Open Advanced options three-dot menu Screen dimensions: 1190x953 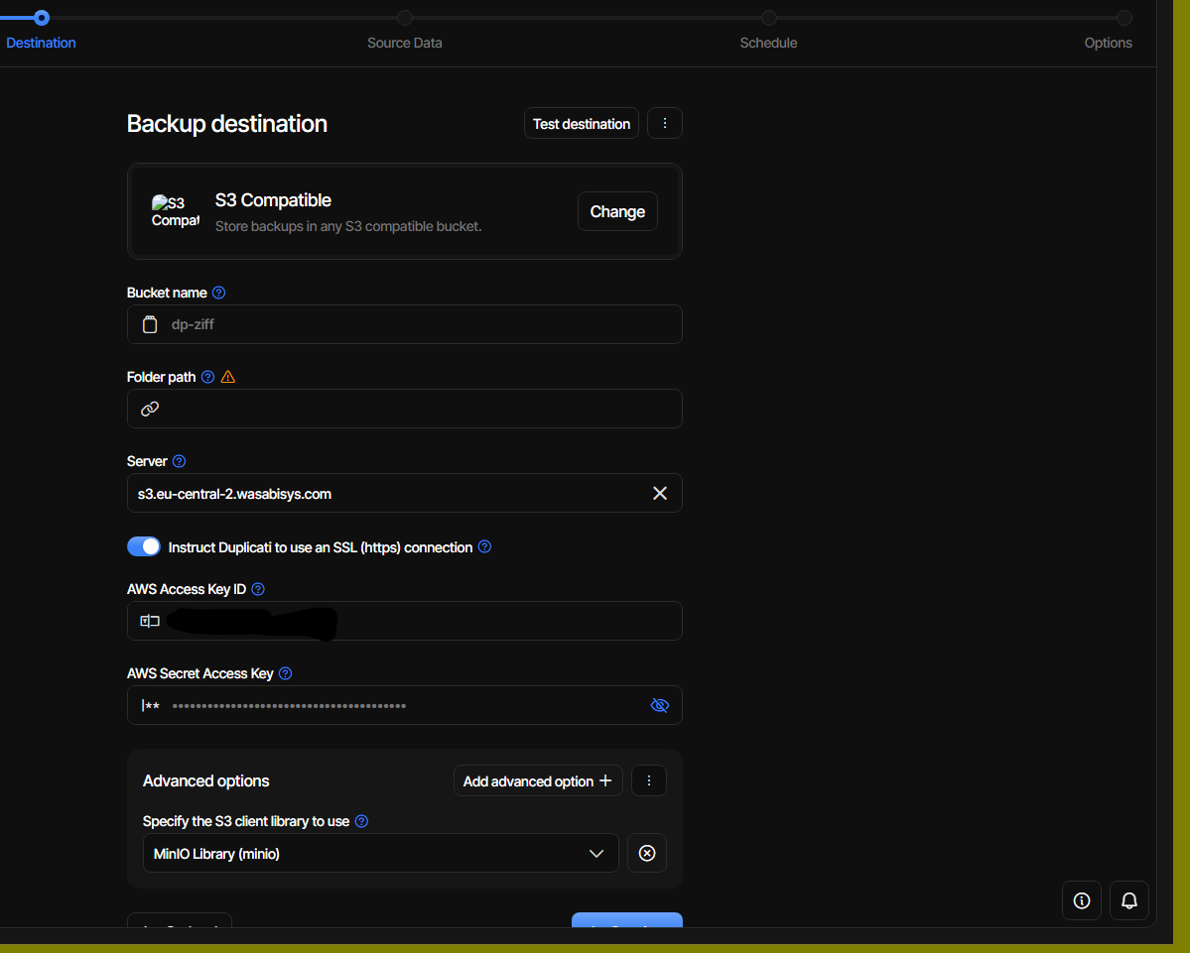649,780
